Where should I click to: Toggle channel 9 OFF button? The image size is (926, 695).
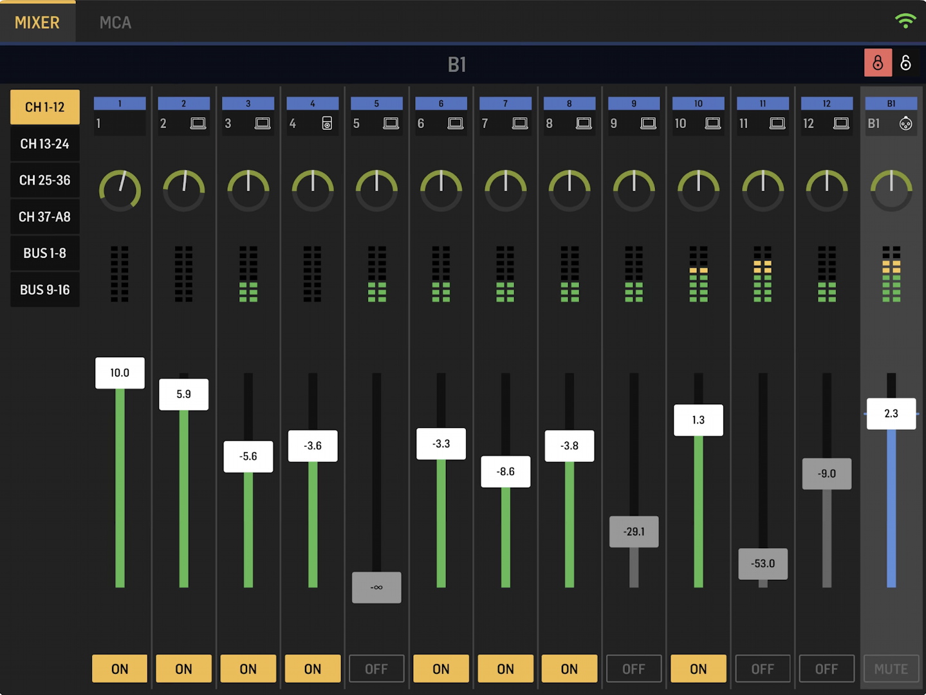pos(634,669)
